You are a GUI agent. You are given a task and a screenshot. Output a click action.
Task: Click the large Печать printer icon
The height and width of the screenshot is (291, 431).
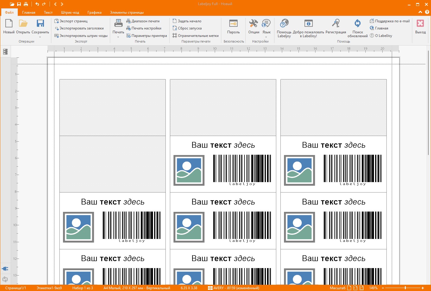coord(119,24)
